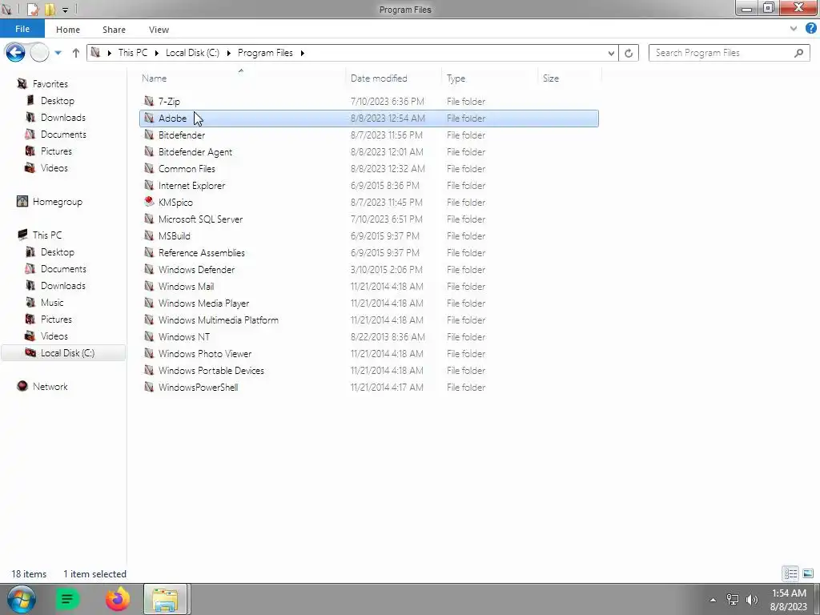The height and width of the screenshot is (615, 820).
Task: Click This PC in the address bar
Action: [x=133, y=53]
